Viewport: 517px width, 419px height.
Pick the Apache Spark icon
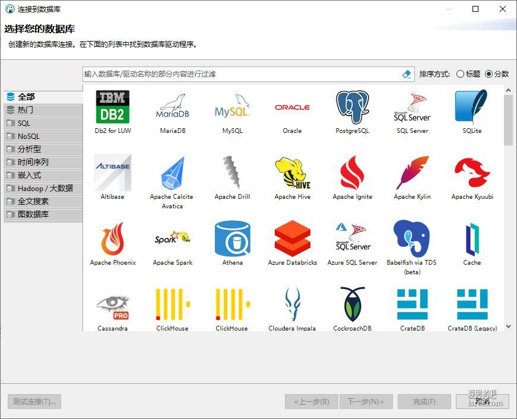173,237
